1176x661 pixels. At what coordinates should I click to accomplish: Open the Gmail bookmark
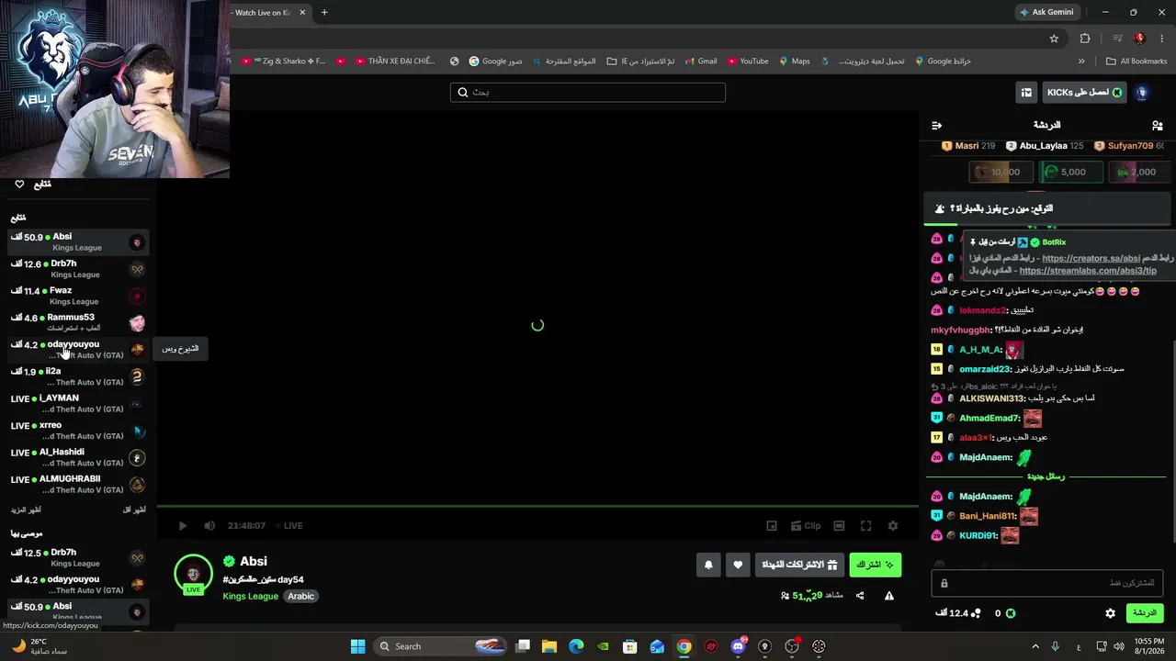point(700,62)
